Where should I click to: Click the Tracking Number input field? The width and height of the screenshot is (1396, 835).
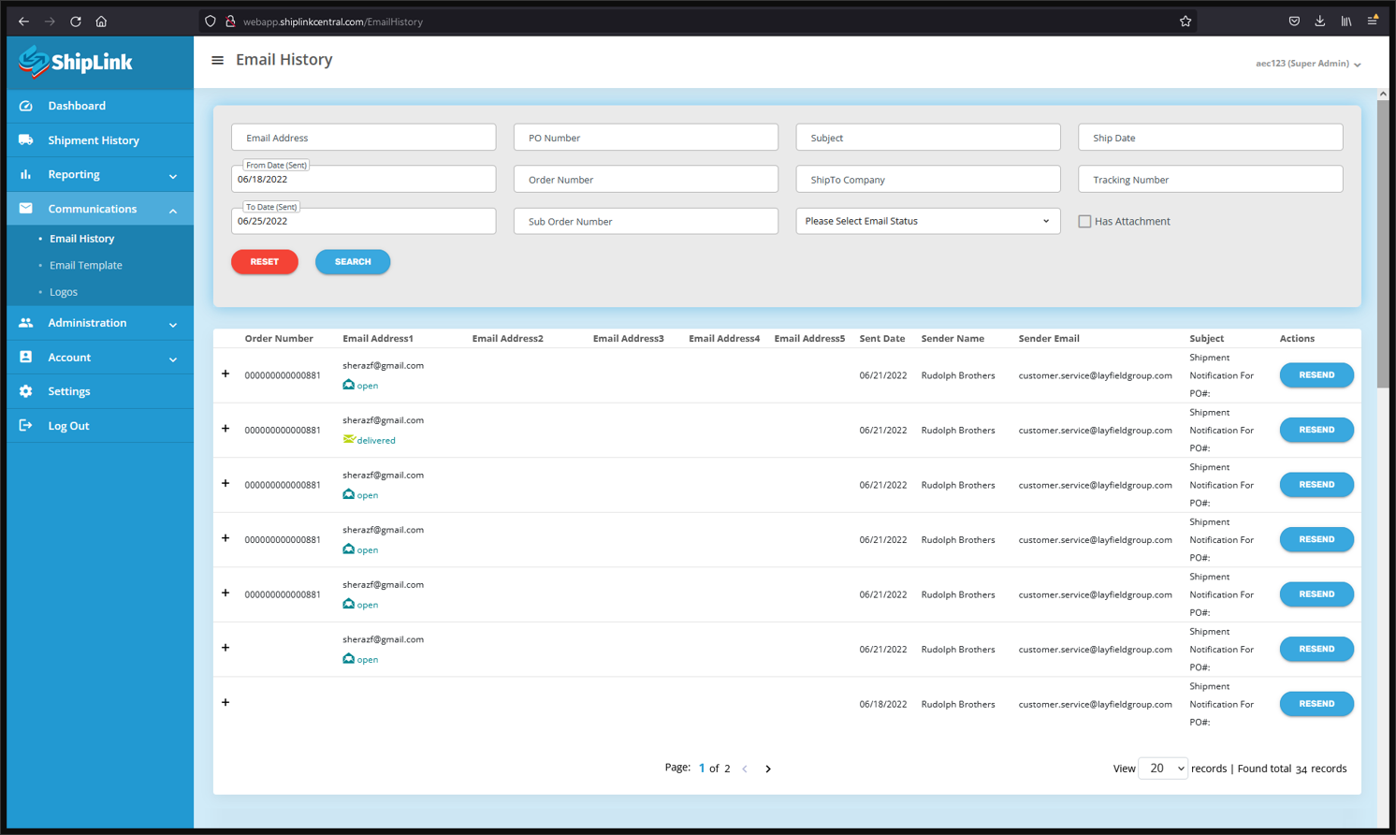point(1210,180)
